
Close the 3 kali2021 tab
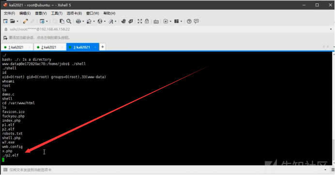click(x=95, y=47)
